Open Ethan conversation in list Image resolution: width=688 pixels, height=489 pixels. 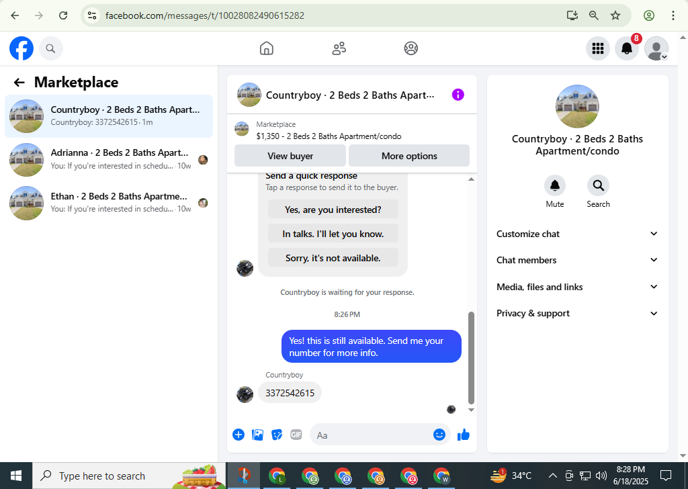(109, 203)
